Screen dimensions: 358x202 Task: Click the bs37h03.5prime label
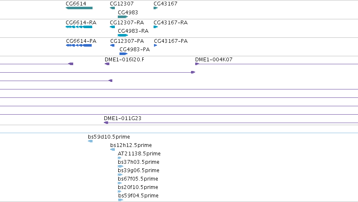tap(138, 162)
